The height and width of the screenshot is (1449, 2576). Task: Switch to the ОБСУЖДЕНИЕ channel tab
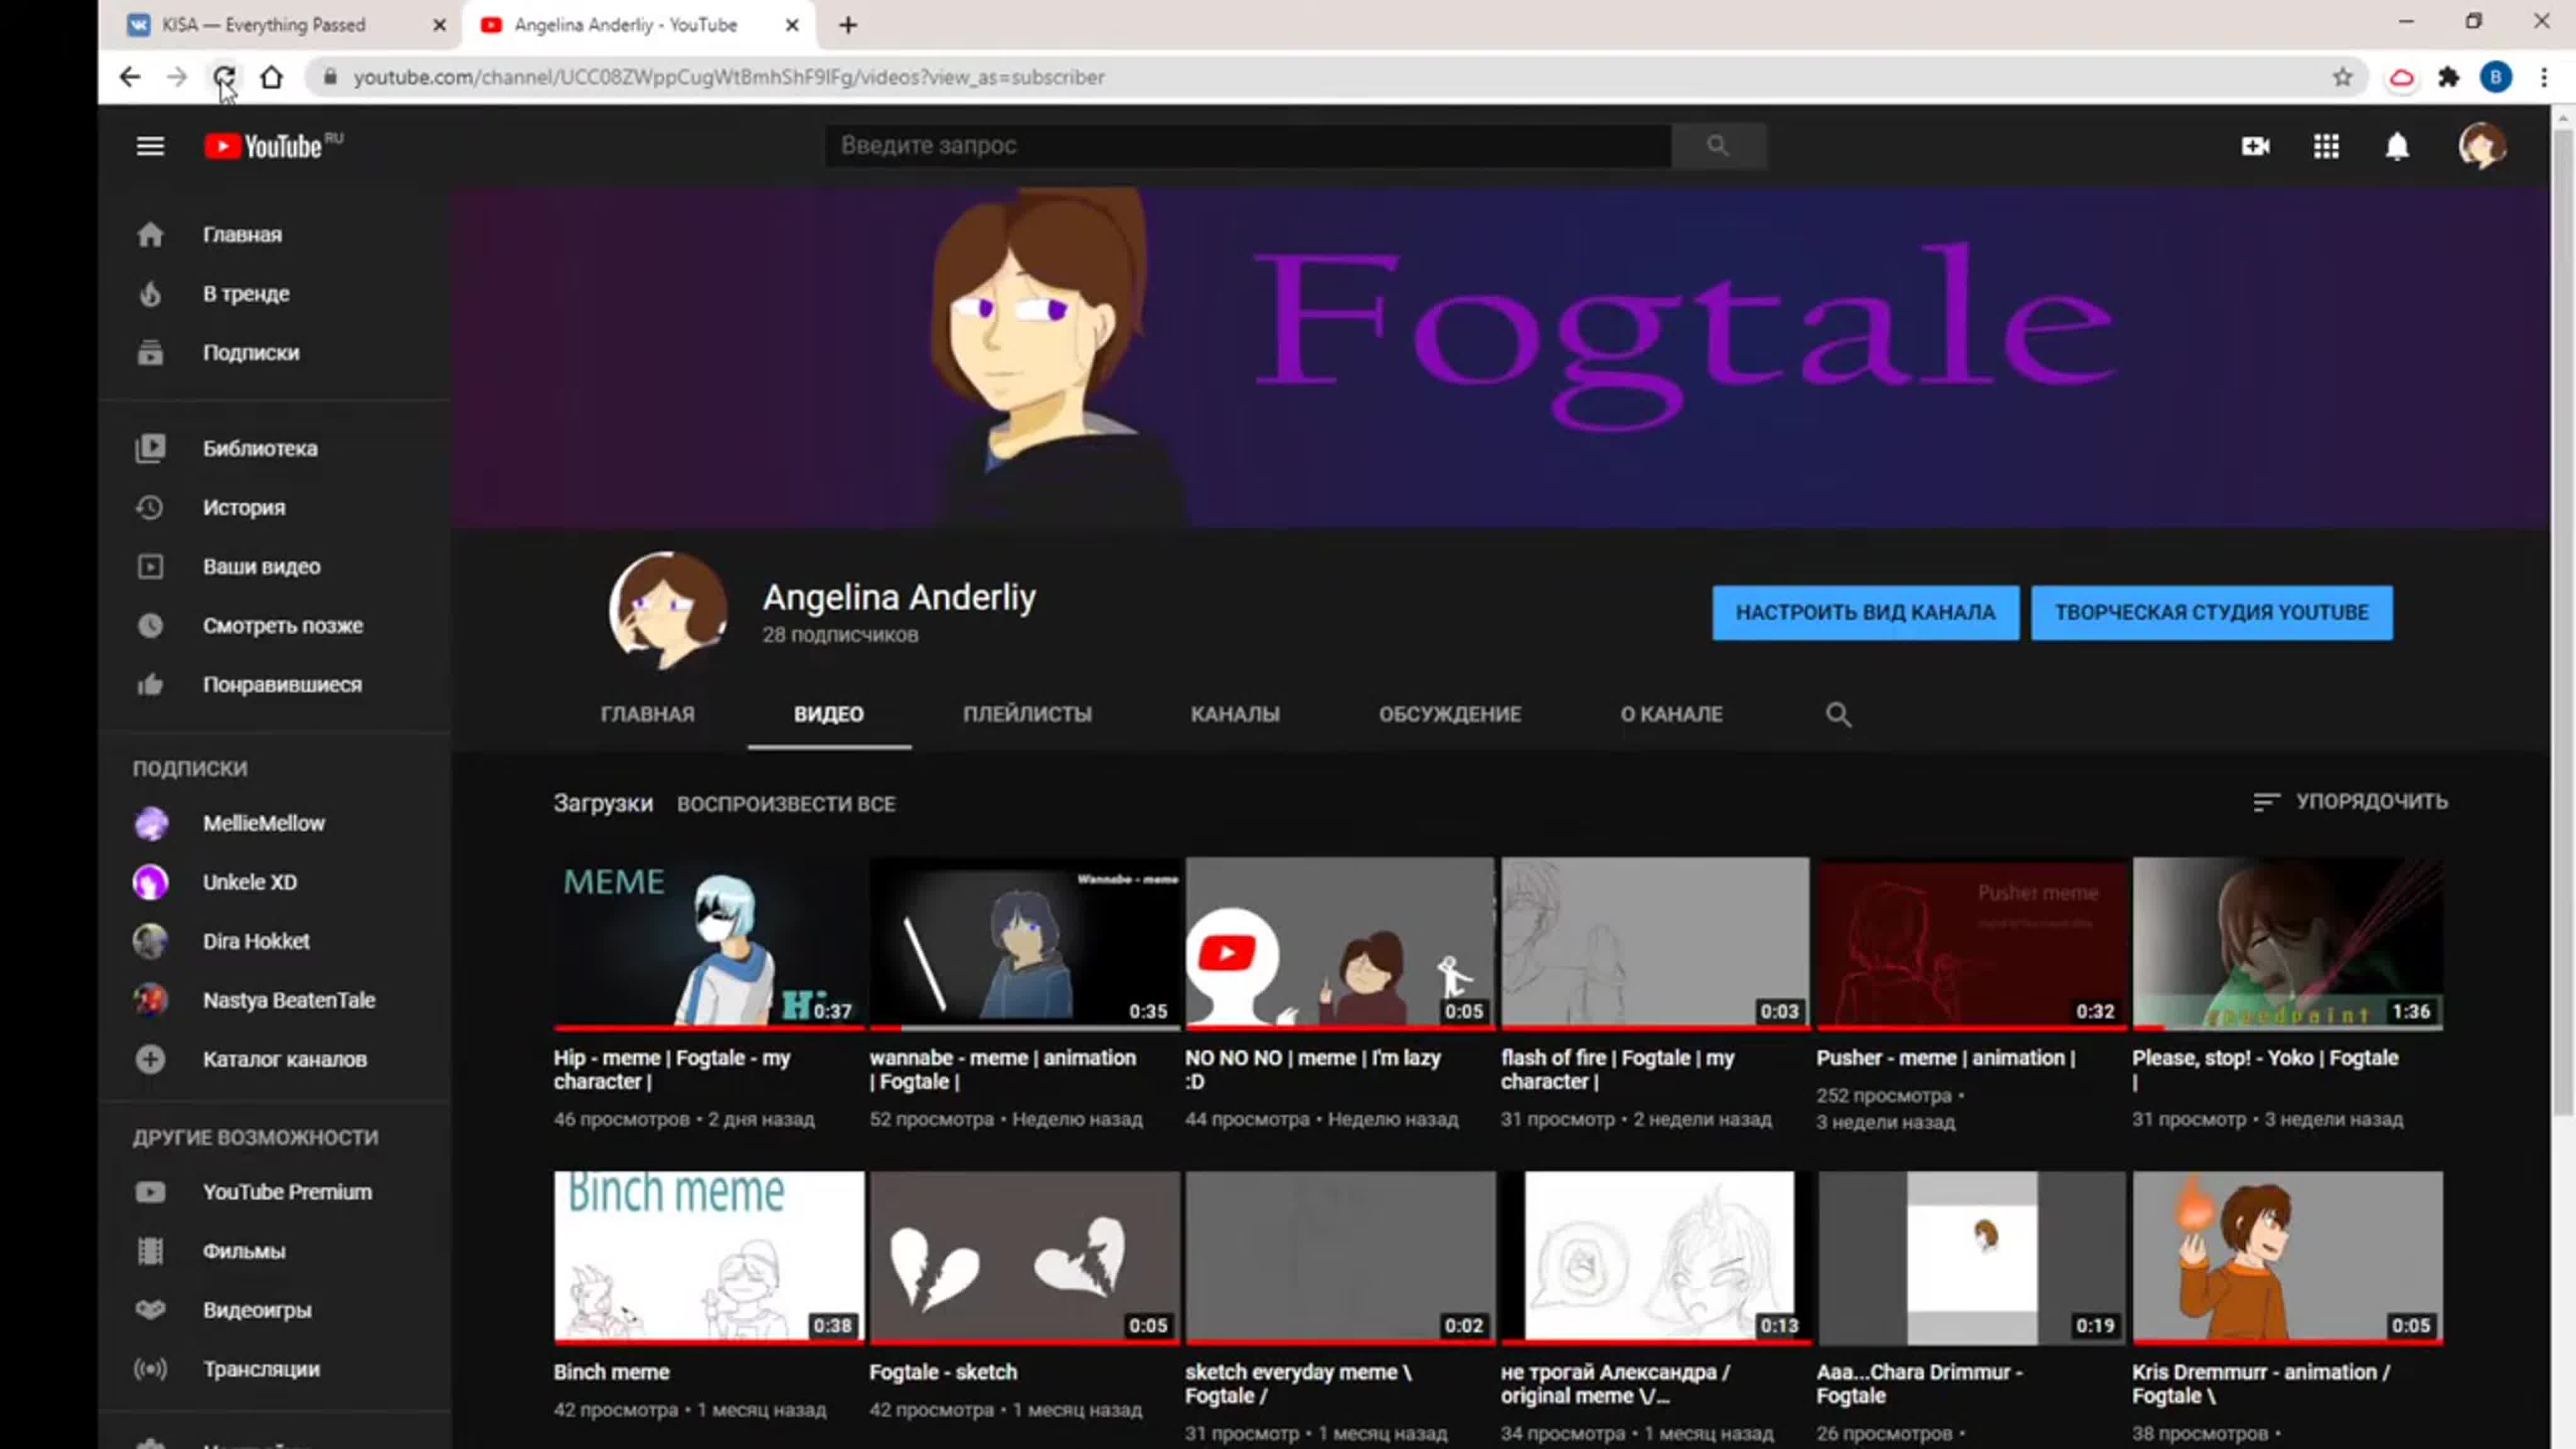pos(1450,714)
